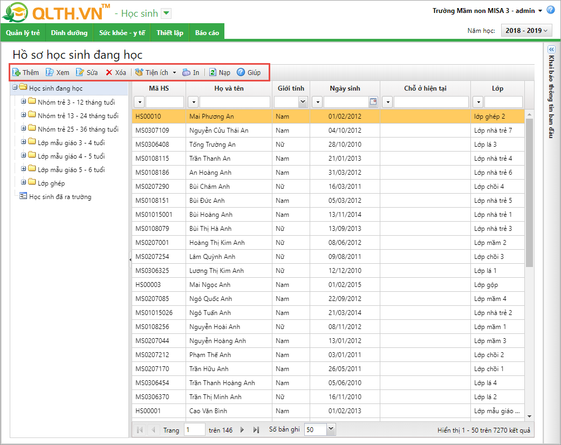Viewport: 561px width, 445px height.
Task: Click the Thêm (Add) toolbar icon
Action: point(17,72)
